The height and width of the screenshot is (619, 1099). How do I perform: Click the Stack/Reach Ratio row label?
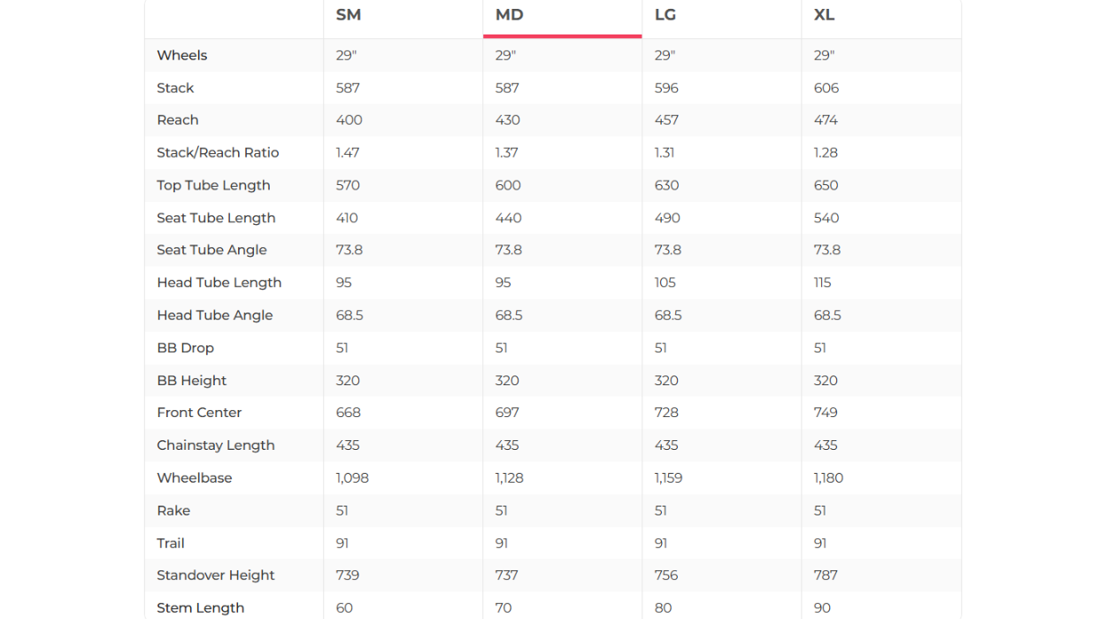tap(218, 152)
